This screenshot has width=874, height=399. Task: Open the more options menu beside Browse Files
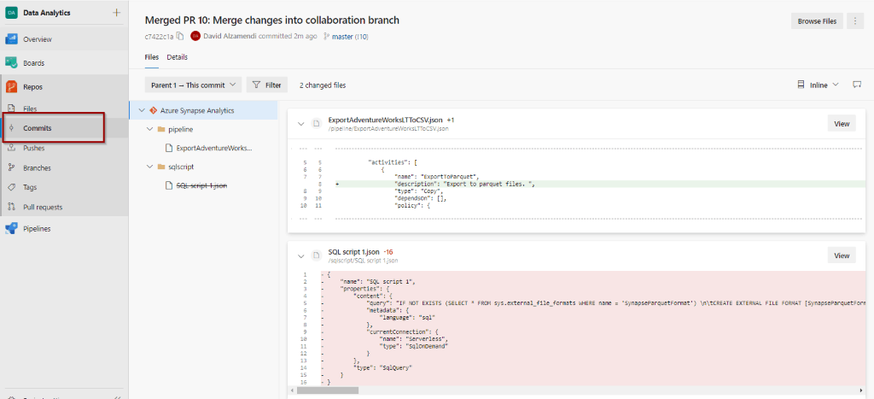(855, 21)
